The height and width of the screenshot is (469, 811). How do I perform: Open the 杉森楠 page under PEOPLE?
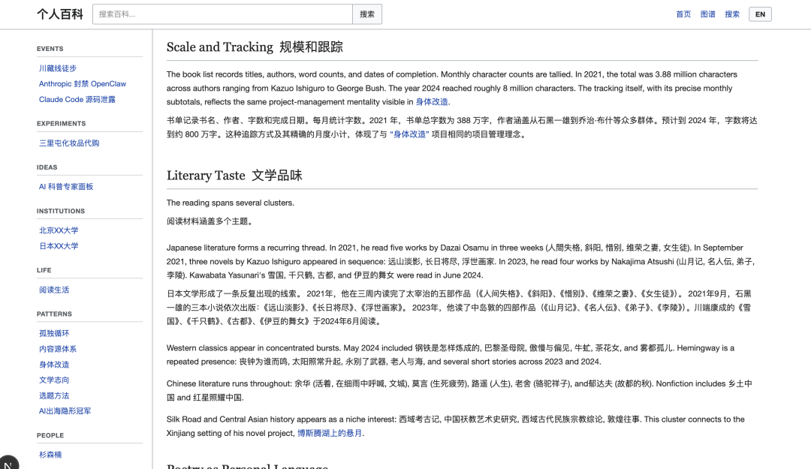click(x=51, y=455)
